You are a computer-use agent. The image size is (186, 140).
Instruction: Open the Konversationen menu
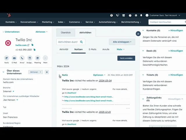pyautogui.click(x=29, y=22)
